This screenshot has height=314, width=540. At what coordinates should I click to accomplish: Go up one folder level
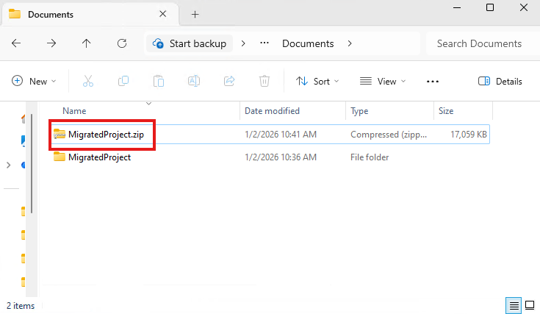87,43
